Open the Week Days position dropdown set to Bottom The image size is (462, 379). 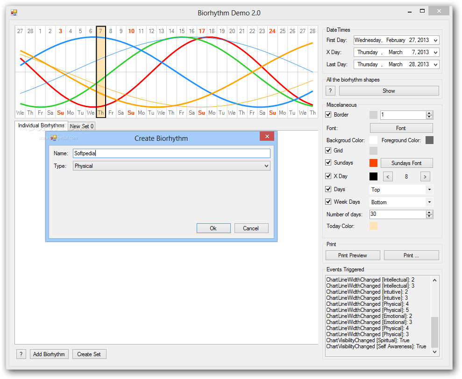coord(429,202)
